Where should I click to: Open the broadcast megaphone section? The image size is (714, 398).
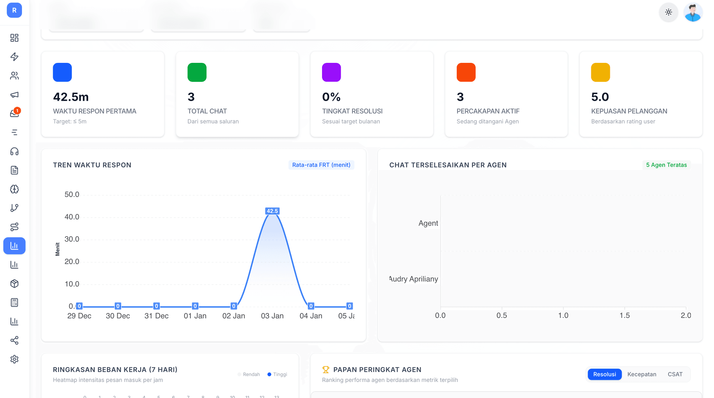(x=15, y=95)
